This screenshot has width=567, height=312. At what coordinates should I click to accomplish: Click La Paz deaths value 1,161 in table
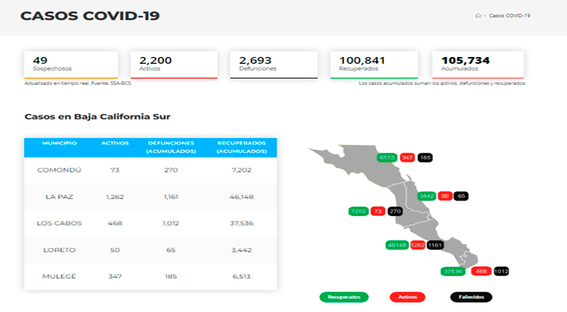coord(171,197)
